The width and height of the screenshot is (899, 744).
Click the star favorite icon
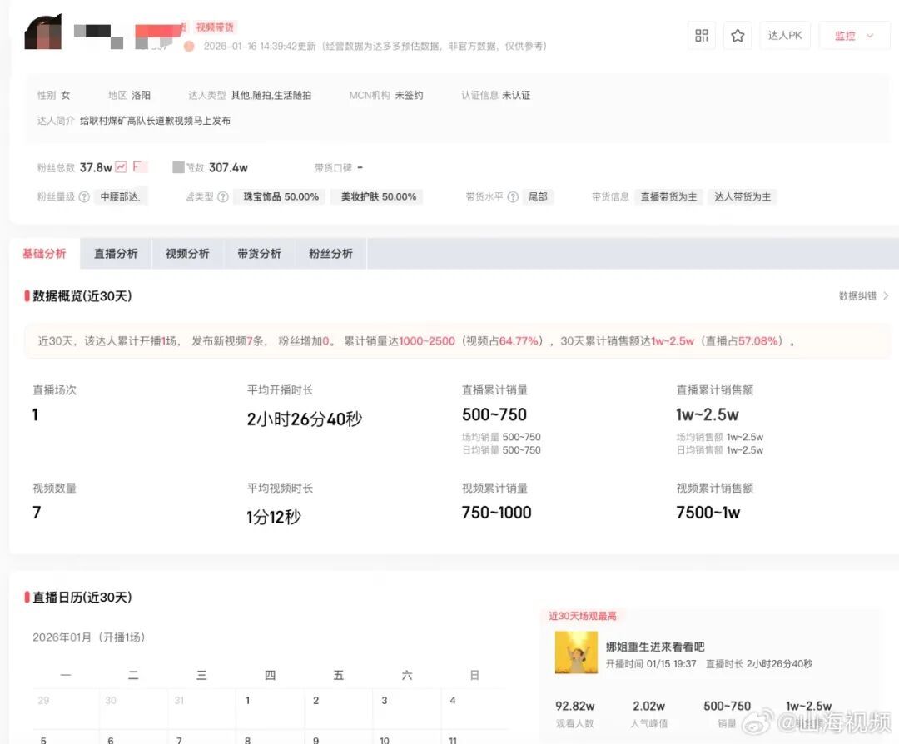(x=738, y=36)
